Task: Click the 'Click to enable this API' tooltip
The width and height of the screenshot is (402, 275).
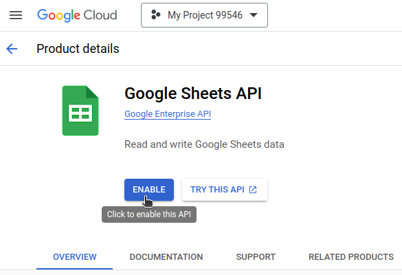Action: point(149,214)
